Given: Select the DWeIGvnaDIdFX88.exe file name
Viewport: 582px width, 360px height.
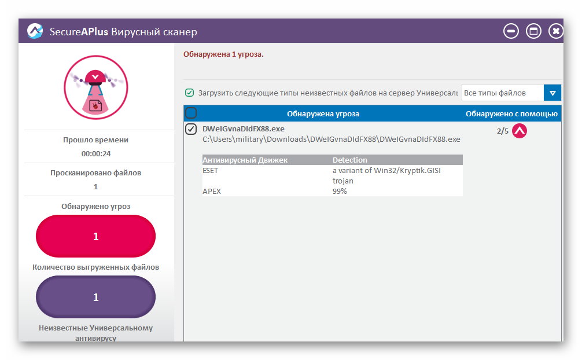Looking at the screenshot, I should coord(244,129).
